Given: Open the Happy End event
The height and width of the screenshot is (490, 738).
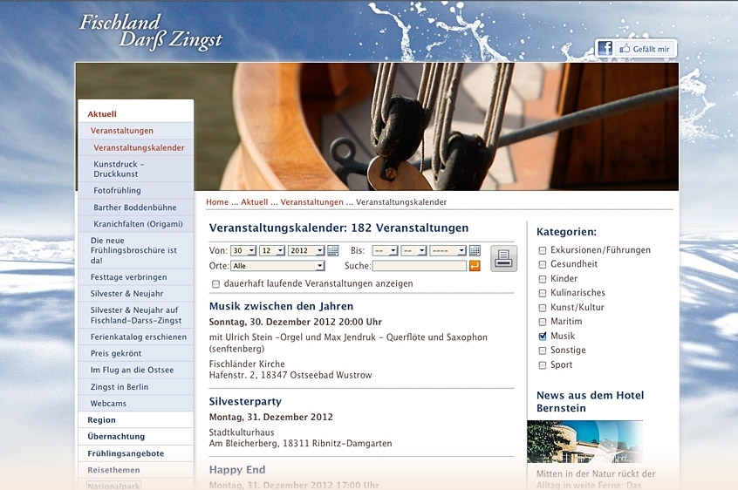Looking at the screenshot, I should (237, 470).
